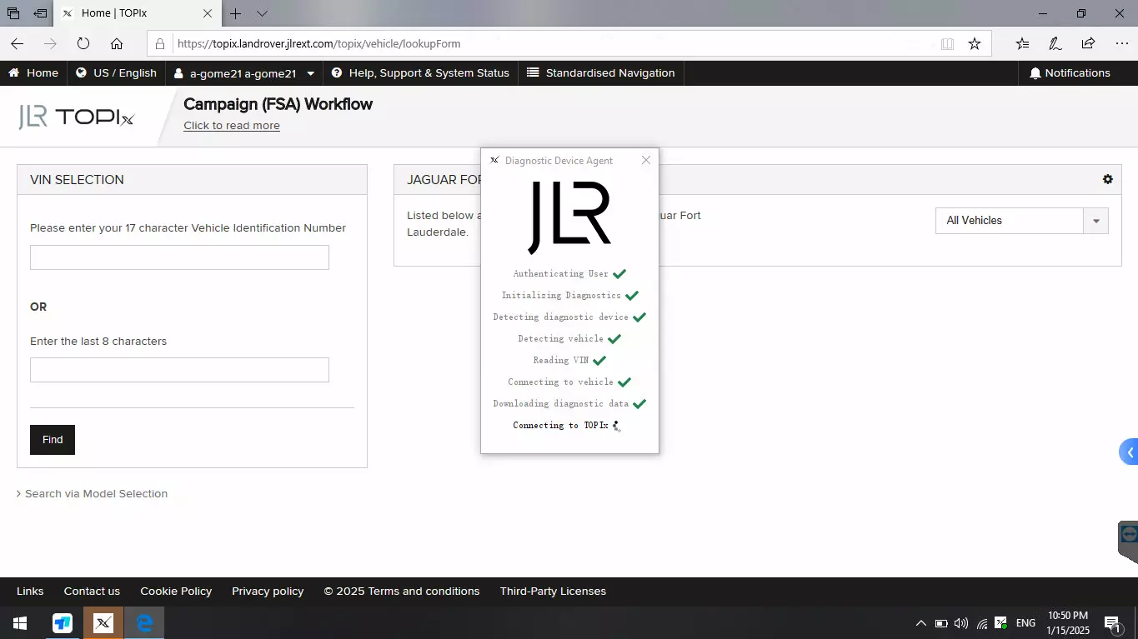Open the volume control icon
The image size is (1138, 639).
(961, 623)
